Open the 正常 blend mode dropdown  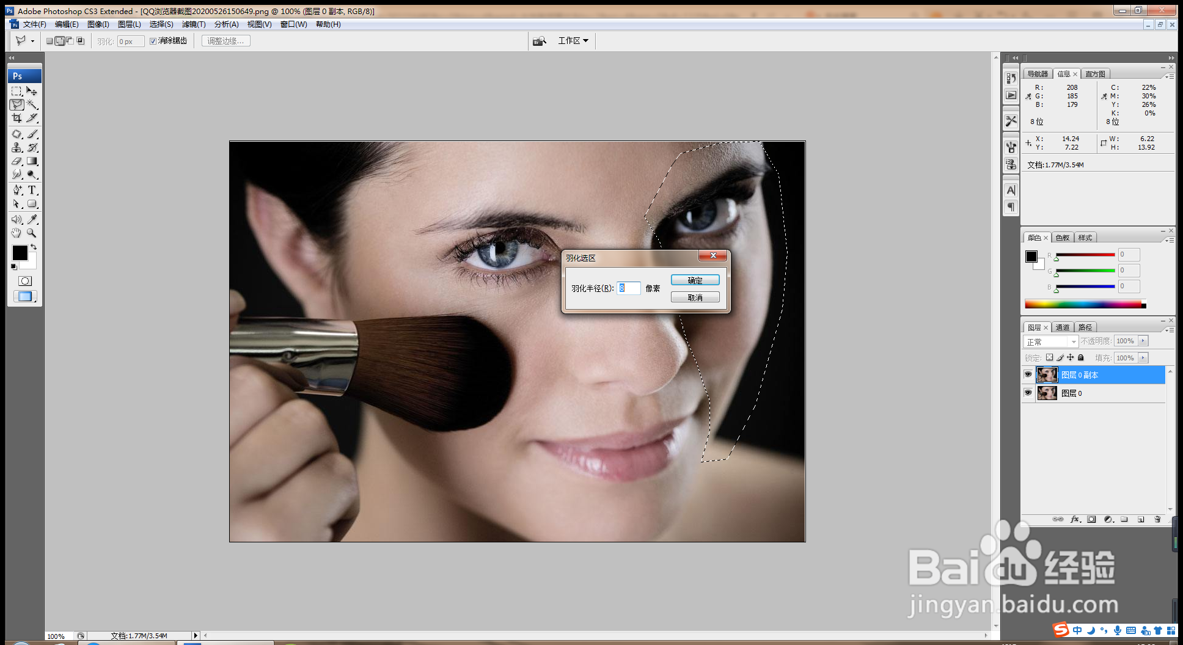click(x=1051, y=341)
